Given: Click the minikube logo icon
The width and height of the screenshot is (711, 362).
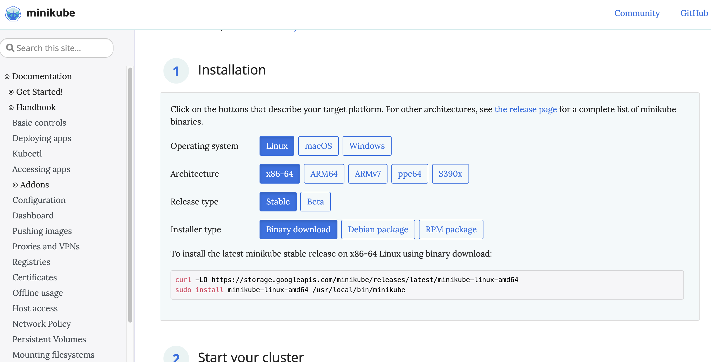Looking at the screenshot, I should [13, 13].
